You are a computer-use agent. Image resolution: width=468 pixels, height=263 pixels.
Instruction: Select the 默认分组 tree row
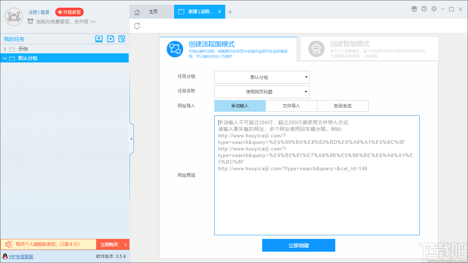coord(64,58)
